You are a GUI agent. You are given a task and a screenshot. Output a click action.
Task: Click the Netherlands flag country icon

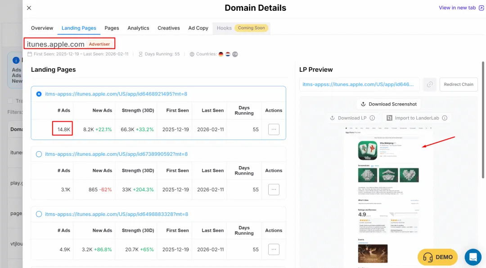pyautogui.click(x=228, y=54)
